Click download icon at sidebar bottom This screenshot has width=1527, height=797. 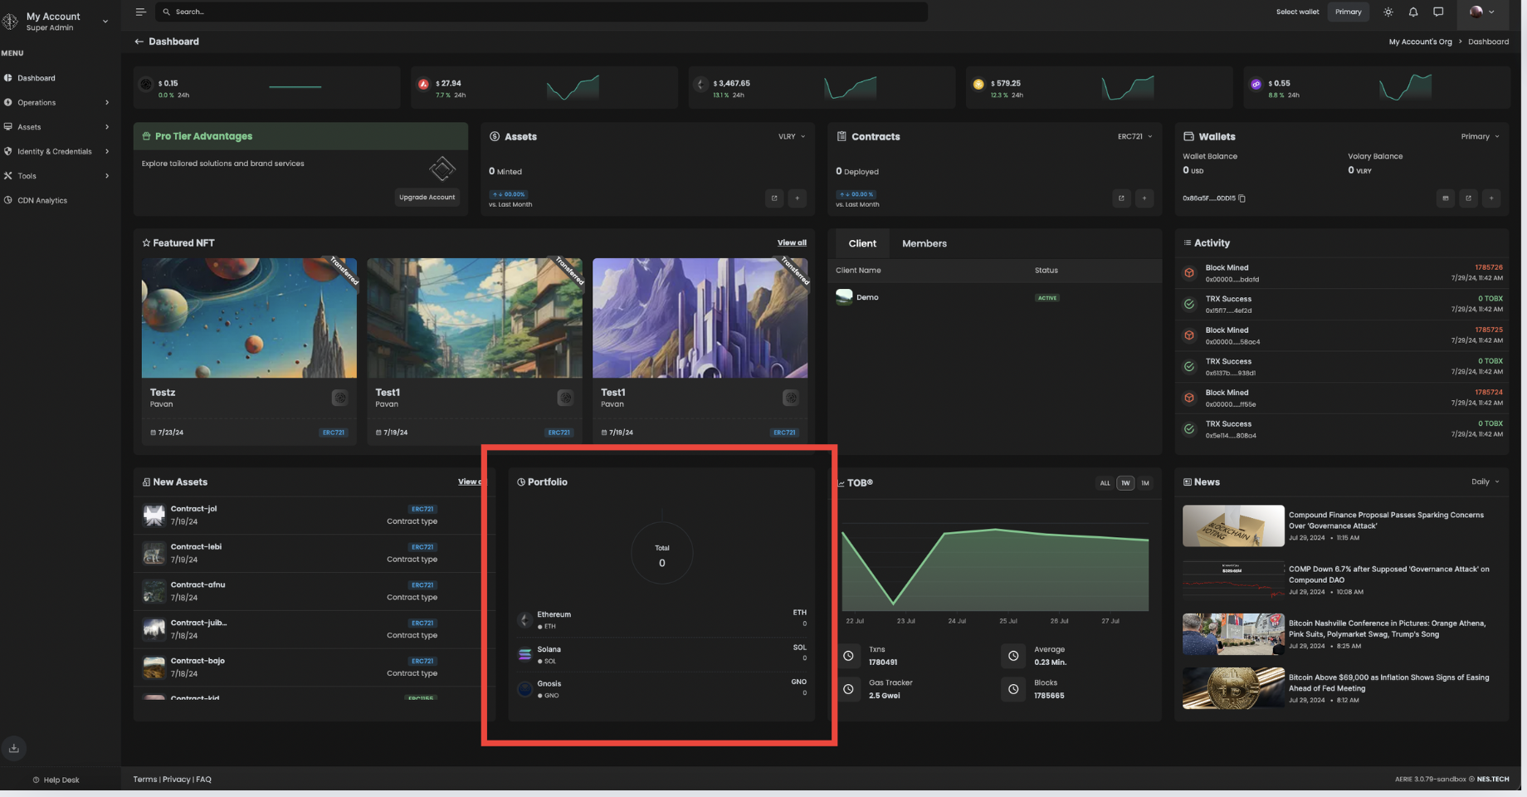[x=14, y=748]
